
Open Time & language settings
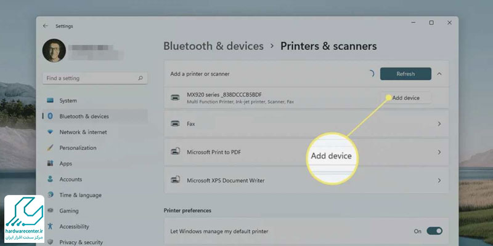click(80, 195)
